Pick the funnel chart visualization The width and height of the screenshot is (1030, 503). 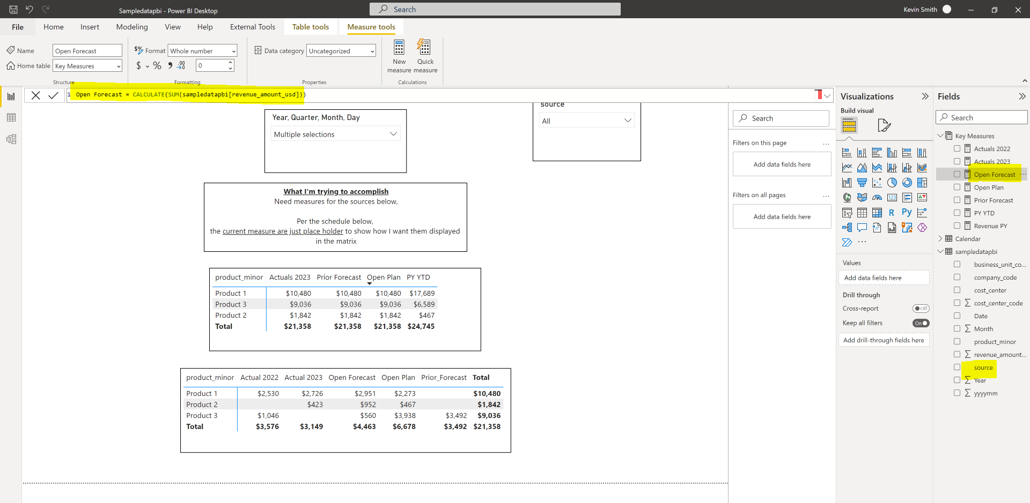(x=862, y=183)
